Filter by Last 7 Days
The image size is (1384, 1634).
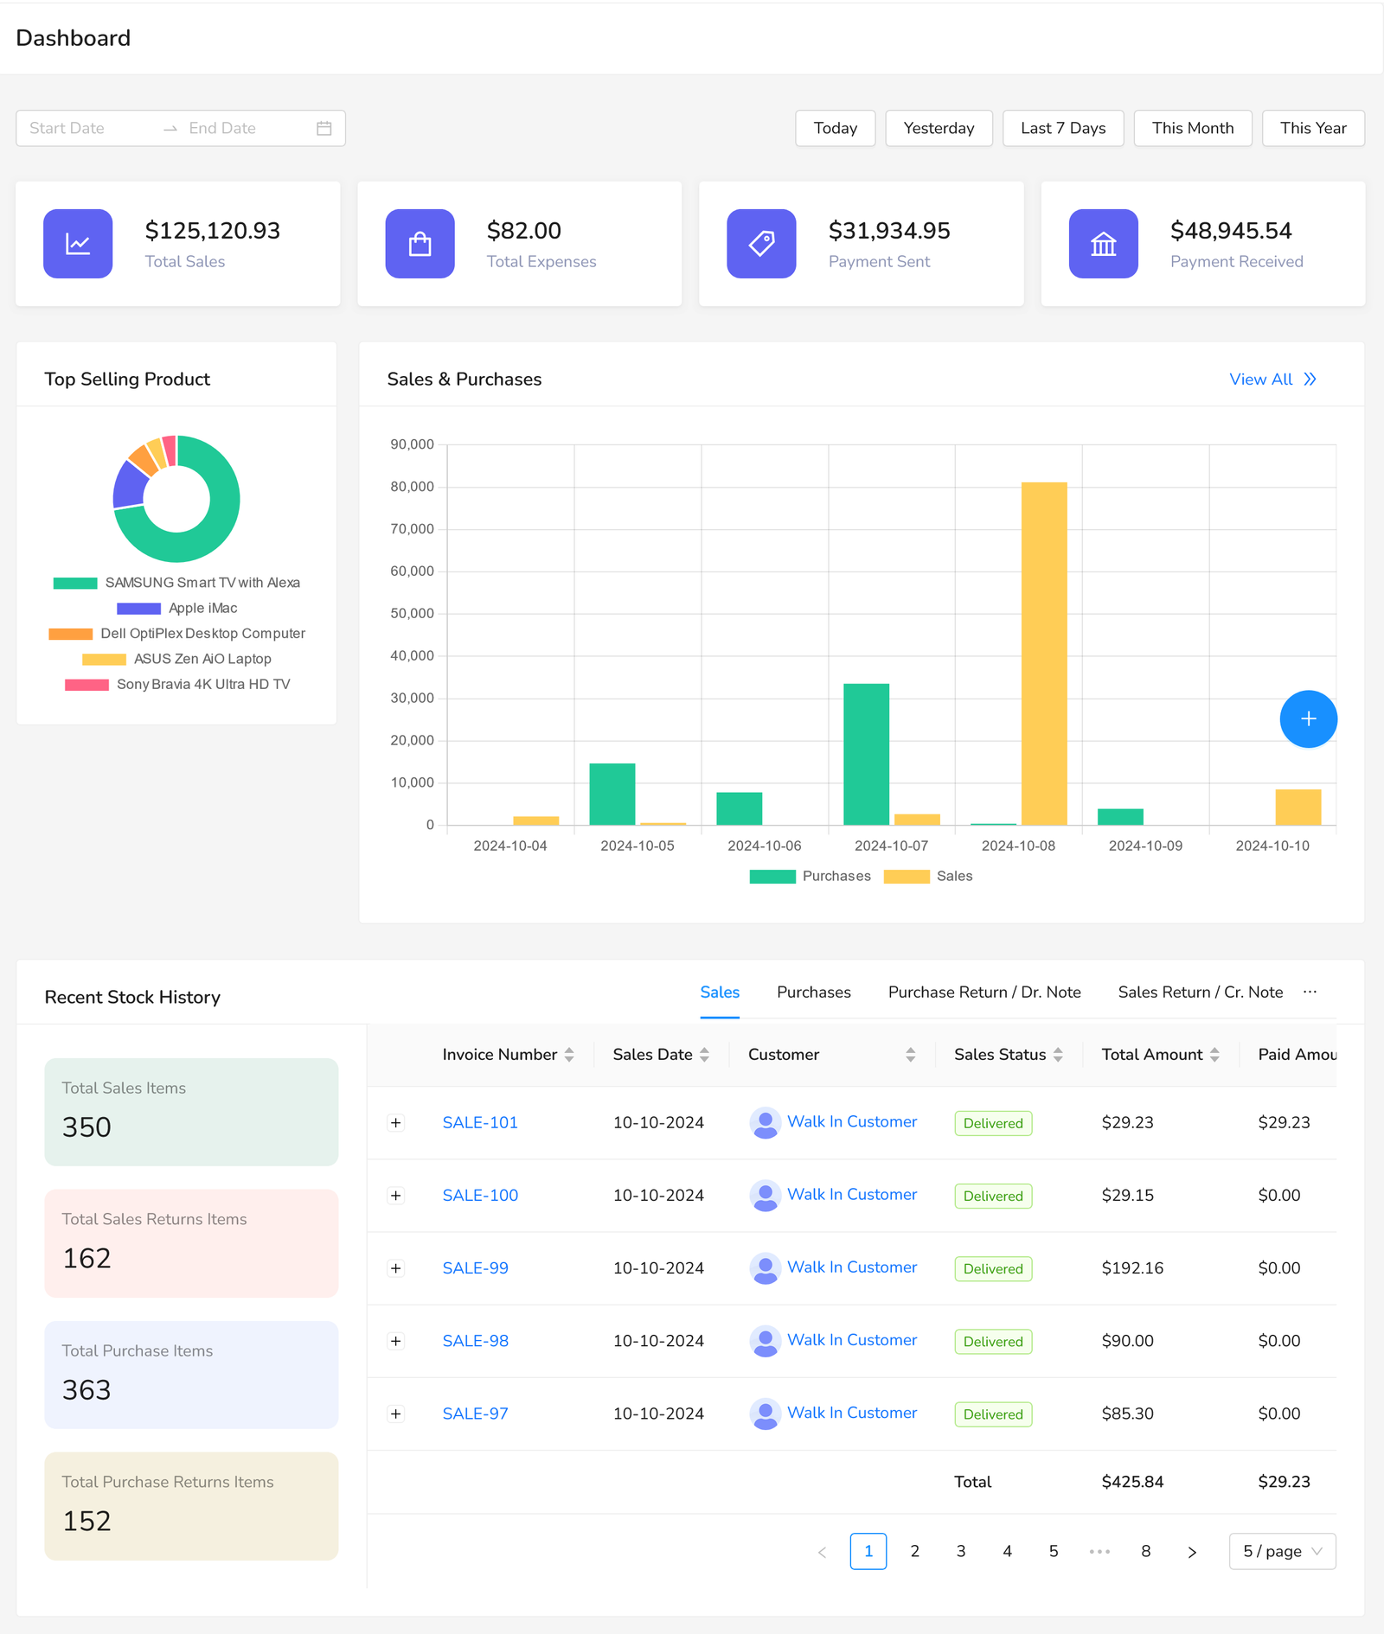point(1062,128)
